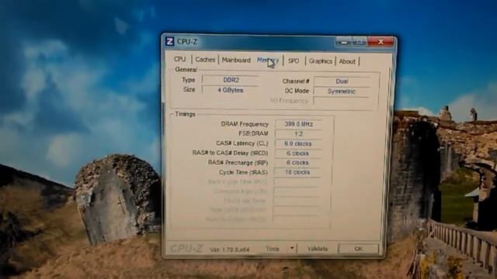This screenshot has height=279, width=497.
Task: Click the DRAM Frequency value 399.0 MHz
Action: [x=298, y=124]
